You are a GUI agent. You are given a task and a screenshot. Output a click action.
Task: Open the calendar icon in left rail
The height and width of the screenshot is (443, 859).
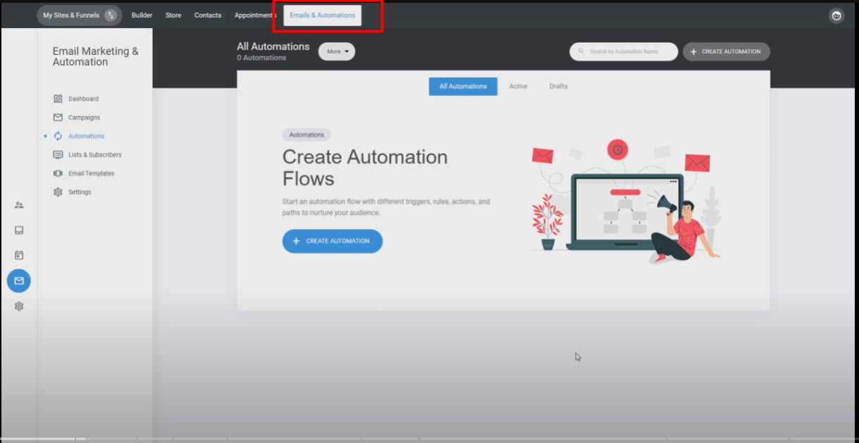(19, 255)
